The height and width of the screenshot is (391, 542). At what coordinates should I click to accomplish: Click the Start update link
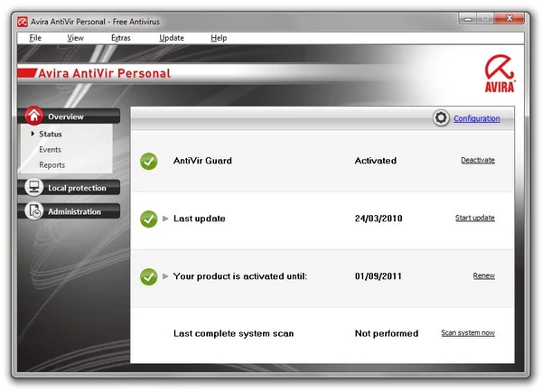475,218
